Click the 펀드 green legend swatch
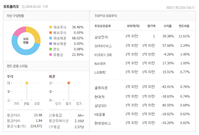This screenshot has width=199, height=135. point(50,49)
